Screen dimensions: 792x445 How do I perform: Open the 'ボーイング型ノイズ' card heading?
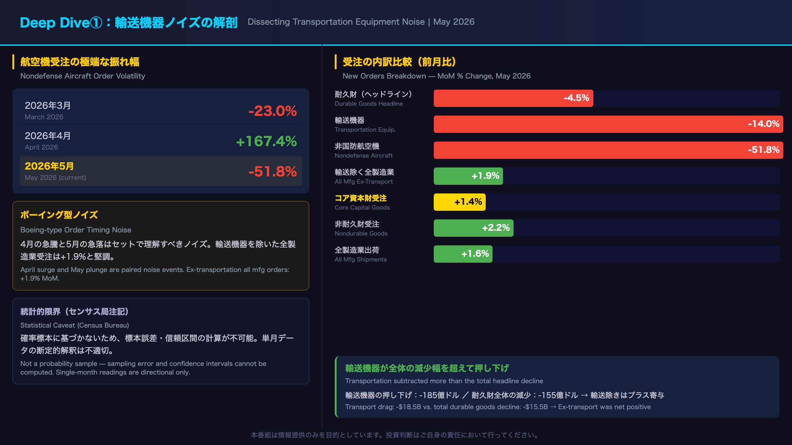(59, 215)
